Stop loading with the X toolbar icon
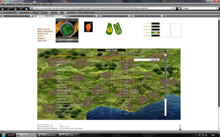220x137 pixels. pyautogui.click(x=21, y=8)
